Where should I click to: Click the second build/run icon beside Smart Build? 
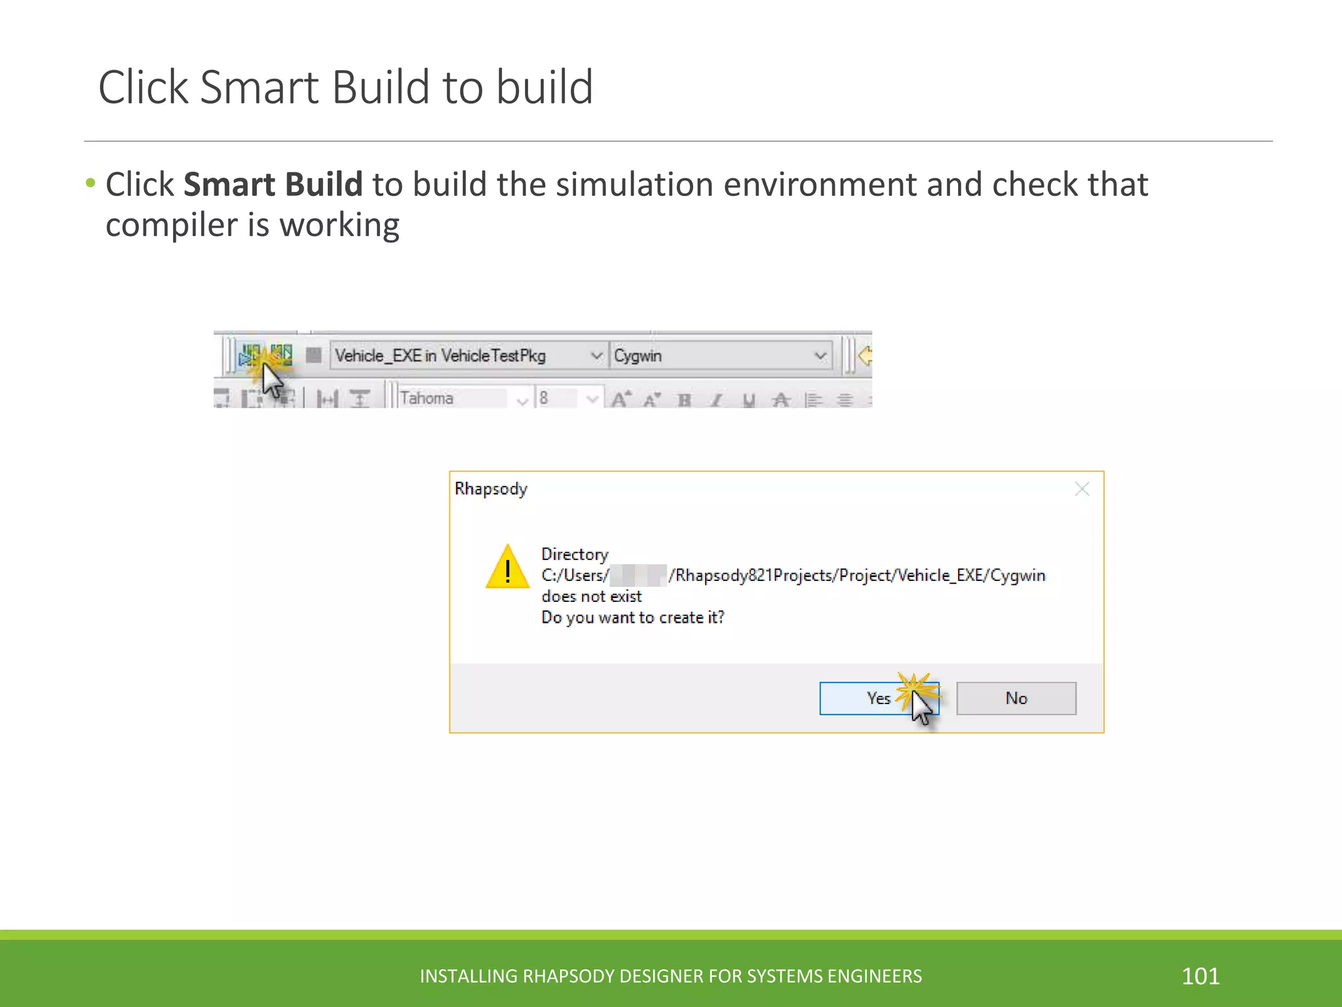pyautogui.click(x=281, y=355)
